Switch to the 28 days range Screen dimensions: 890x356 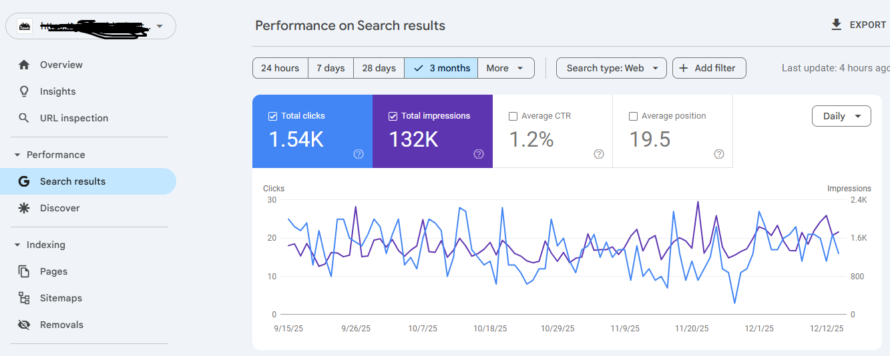click(379, 68)
